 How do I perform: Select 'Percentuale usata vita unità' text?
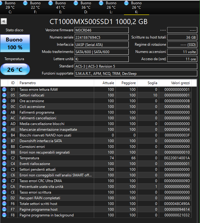coord(41,186)
